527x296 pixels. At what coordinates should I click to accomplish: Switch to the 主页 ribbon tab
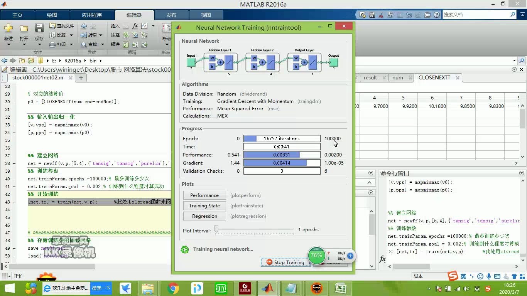click(x=17, y=15)
